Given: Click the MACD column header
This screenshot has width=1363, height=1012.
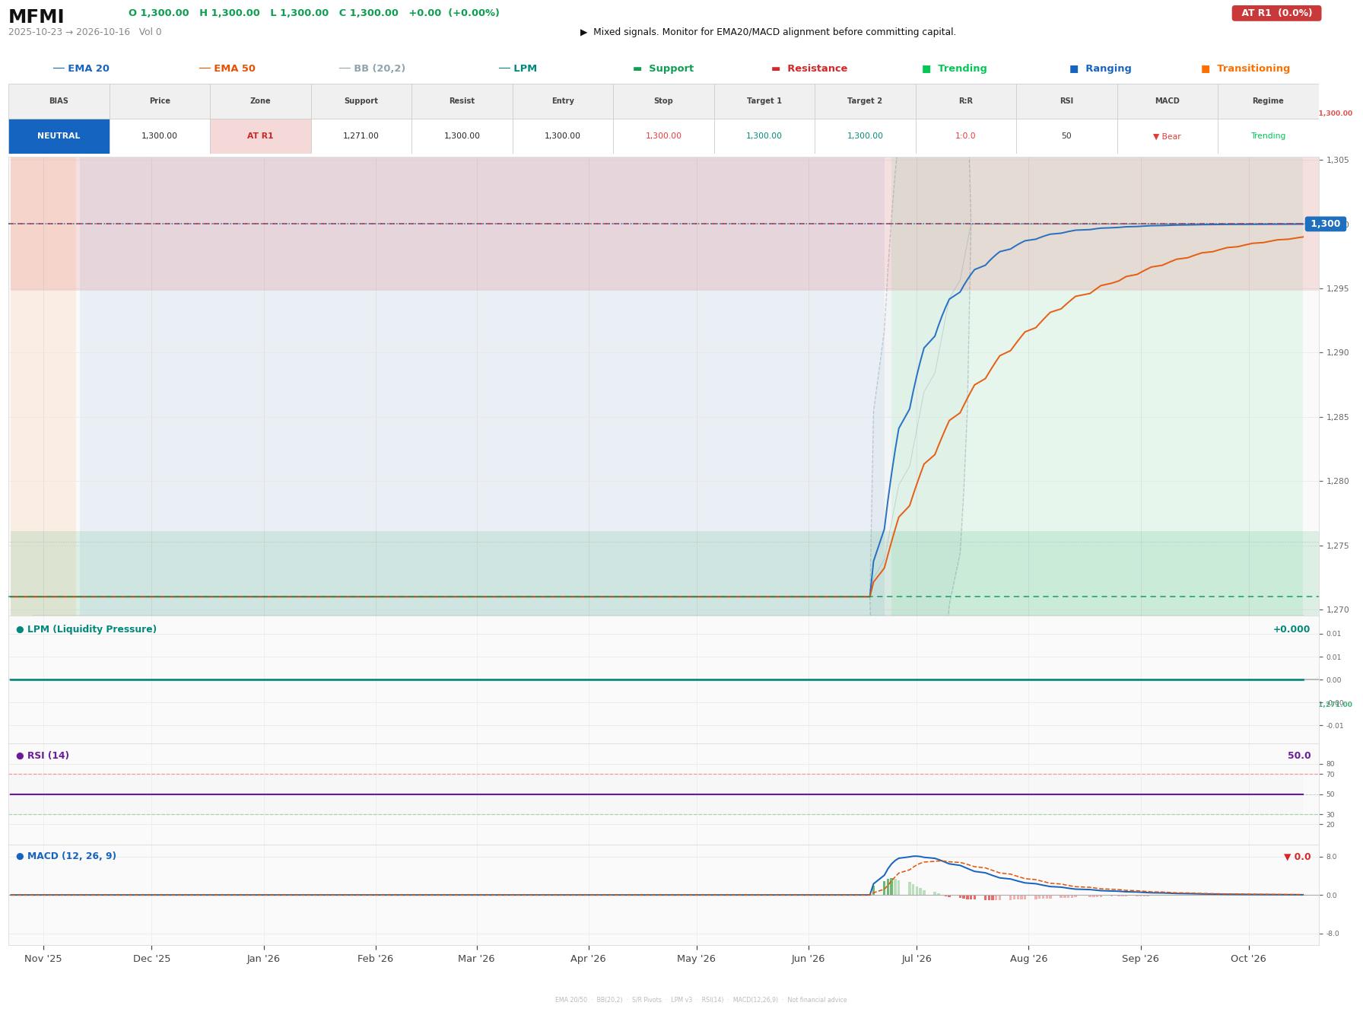Looking at the screenshot, I should (x=1167, y=101).
